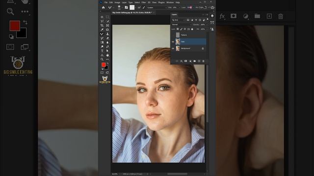This screenshot has width=314, height=176.
Task: Click the current brush load swatch
Action: click(x=132, y=8)
